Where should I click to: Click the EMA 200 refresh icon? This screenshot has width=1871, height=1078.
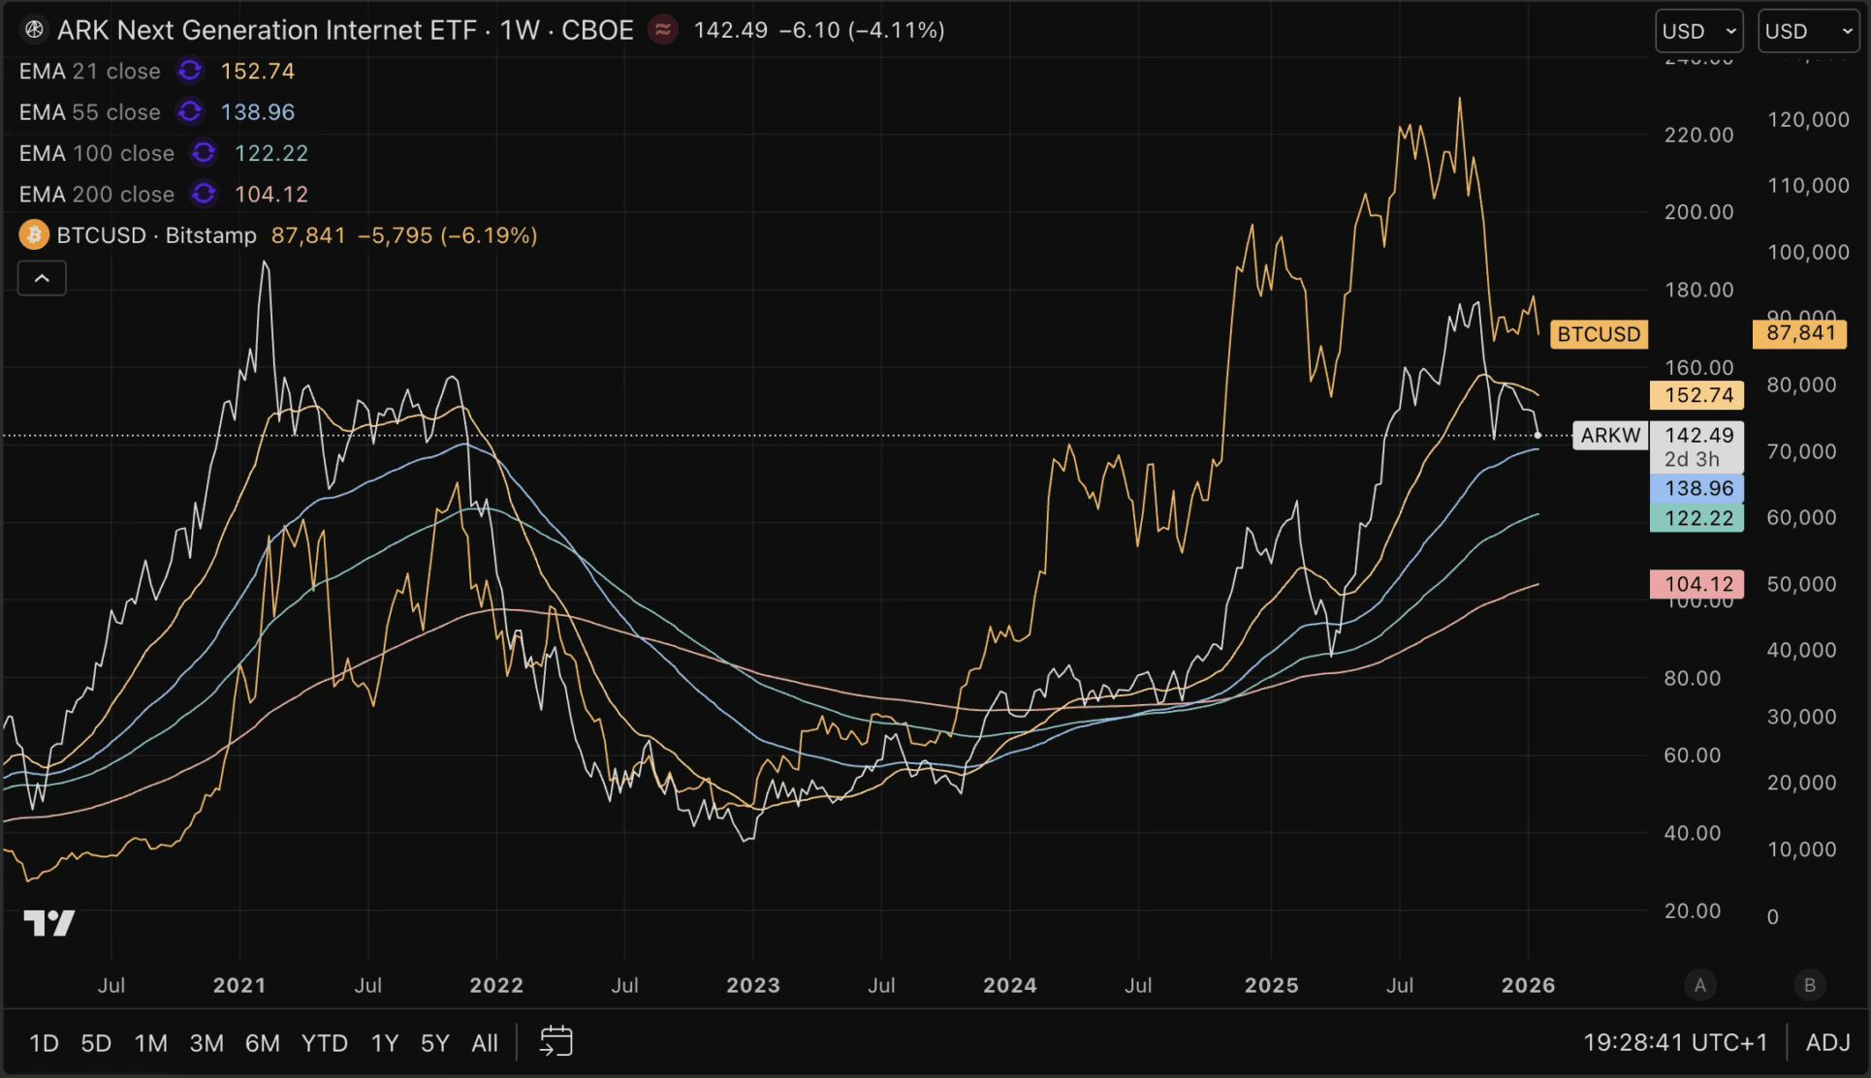204,194
